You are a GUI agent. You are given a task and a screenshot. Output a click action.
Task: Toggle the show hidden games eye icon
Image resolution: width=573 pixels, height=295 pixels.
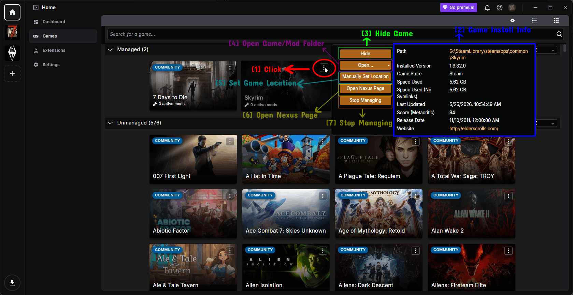513,20
